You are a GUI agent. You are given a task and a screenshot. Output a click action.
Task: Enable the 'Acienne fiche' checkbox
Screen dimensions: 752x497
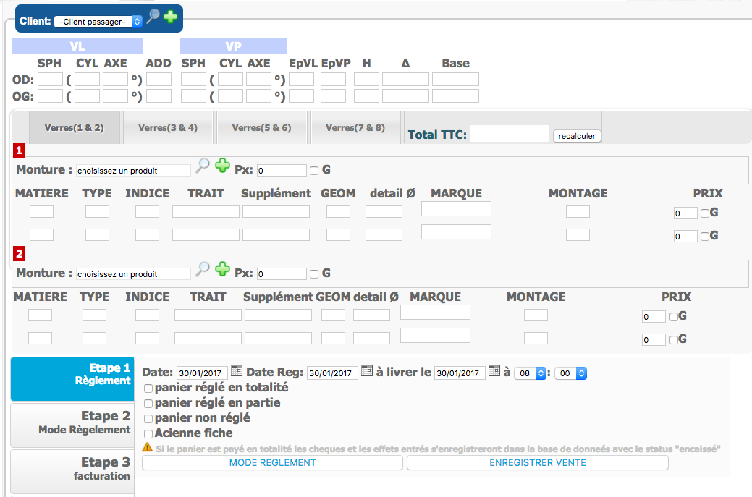pos(148,433)
